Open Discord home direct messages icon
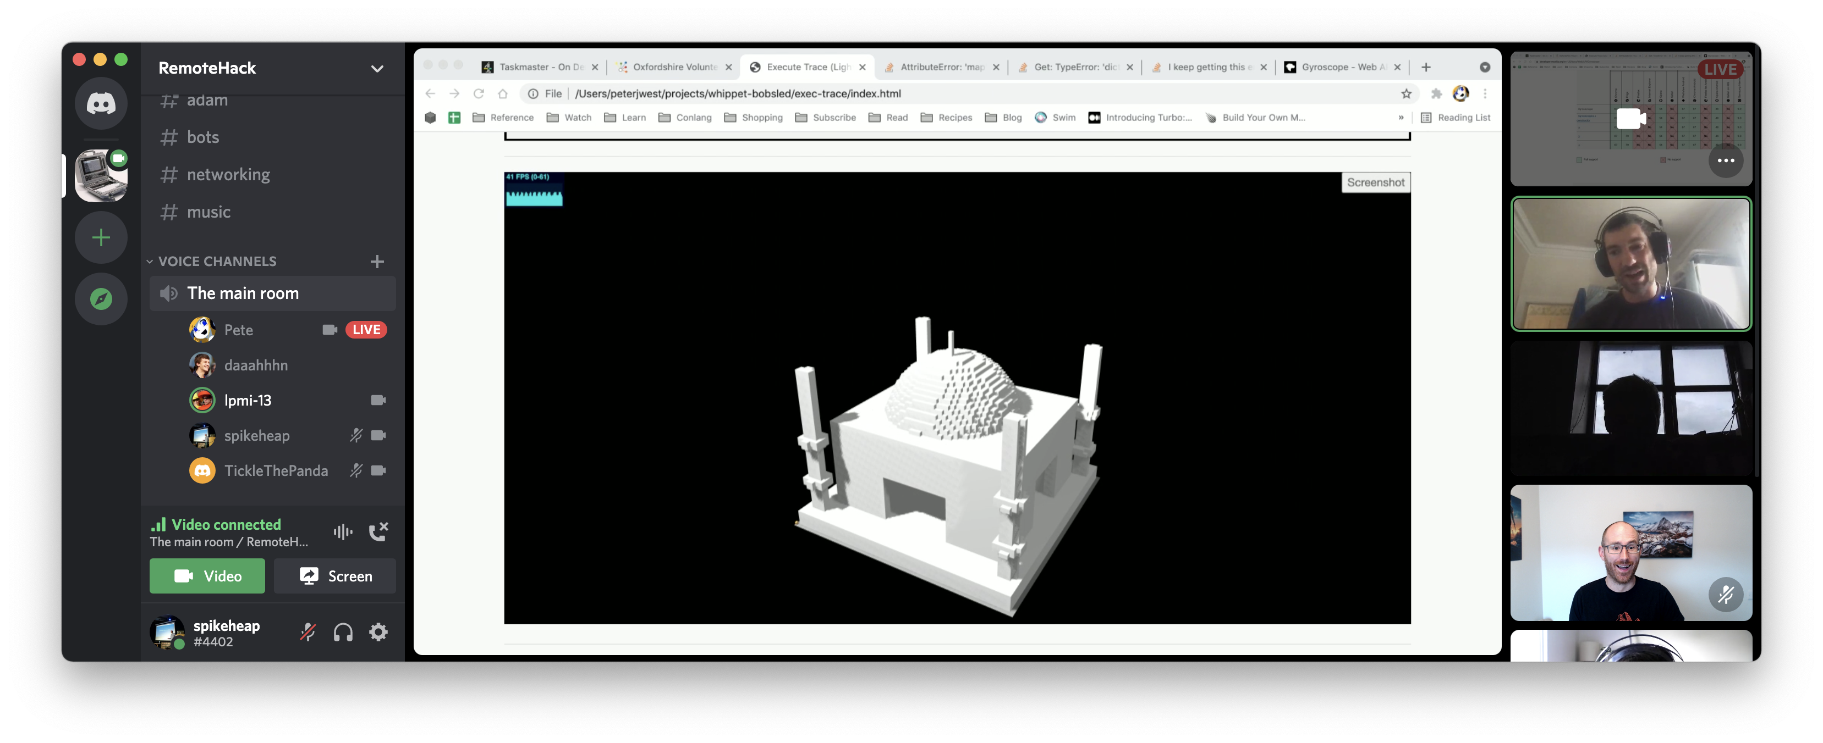The width and height of the screenshot is (1823, 743). click(101, 104)
